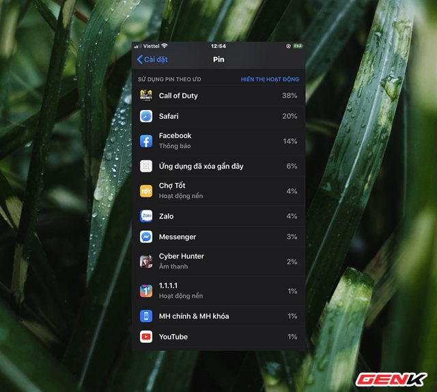Tap the Zalo app icon
This screenshot has height=392, width=437.
(x=145, y=216)
